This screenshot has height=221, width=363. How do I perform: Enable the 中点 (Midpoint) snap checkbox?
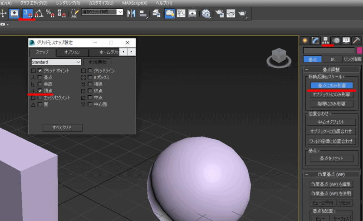[x=90, y=98]
